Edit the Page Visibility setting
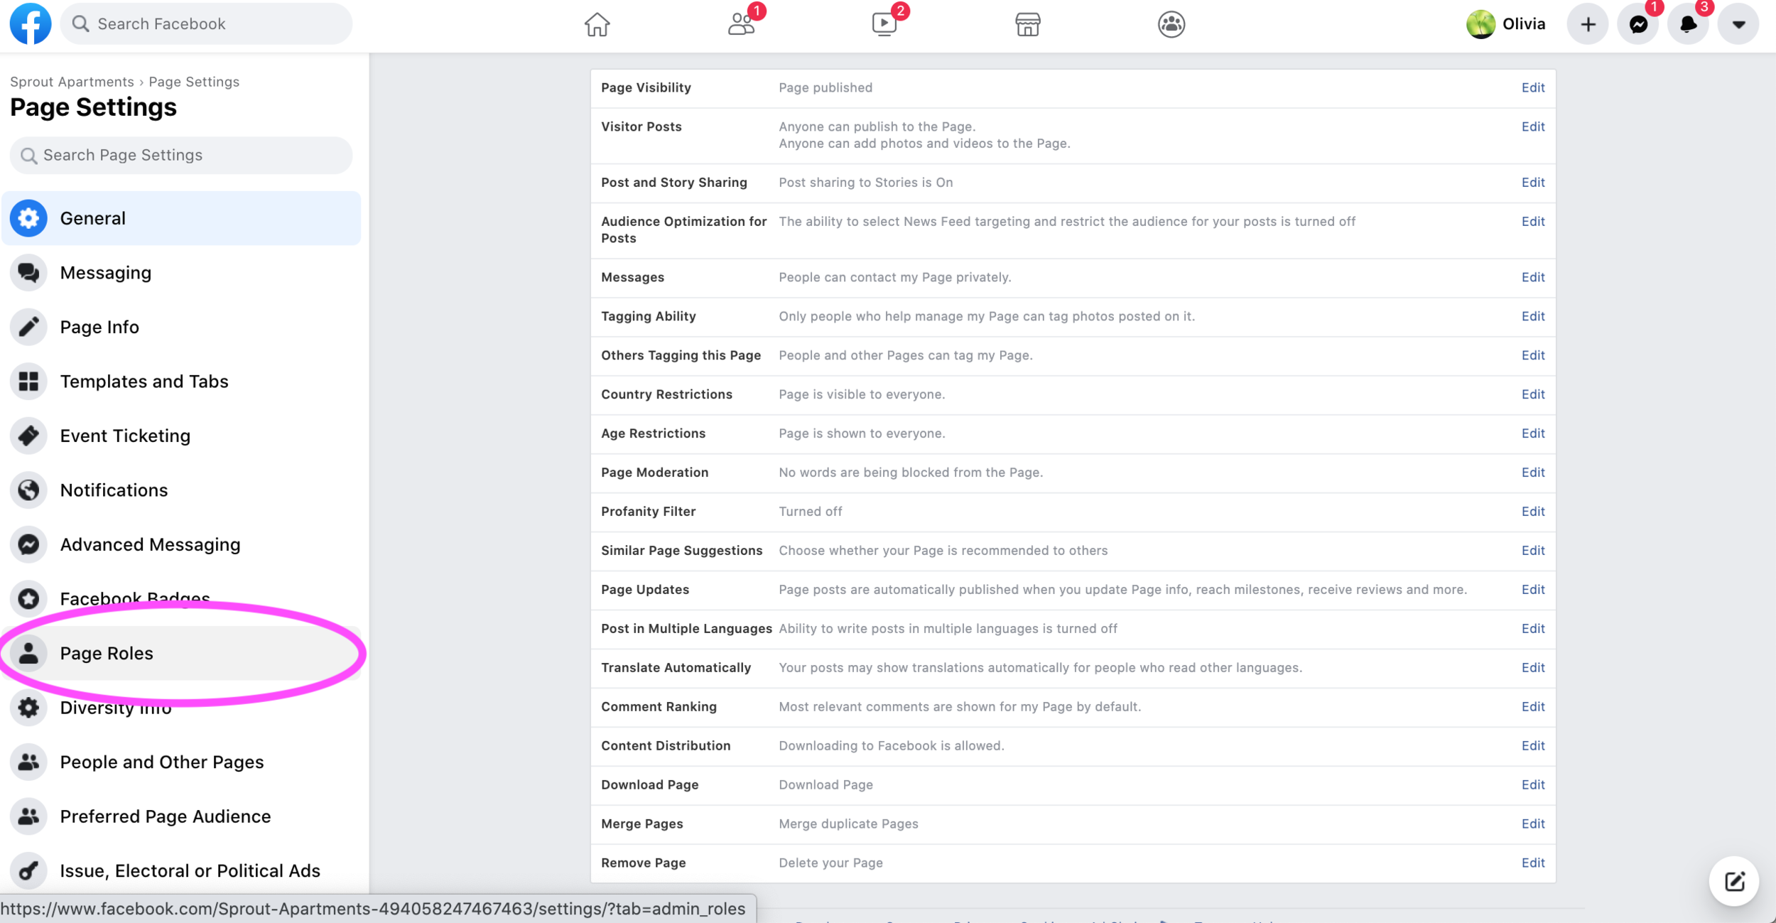1776x923 pixels. point(1532,87)
